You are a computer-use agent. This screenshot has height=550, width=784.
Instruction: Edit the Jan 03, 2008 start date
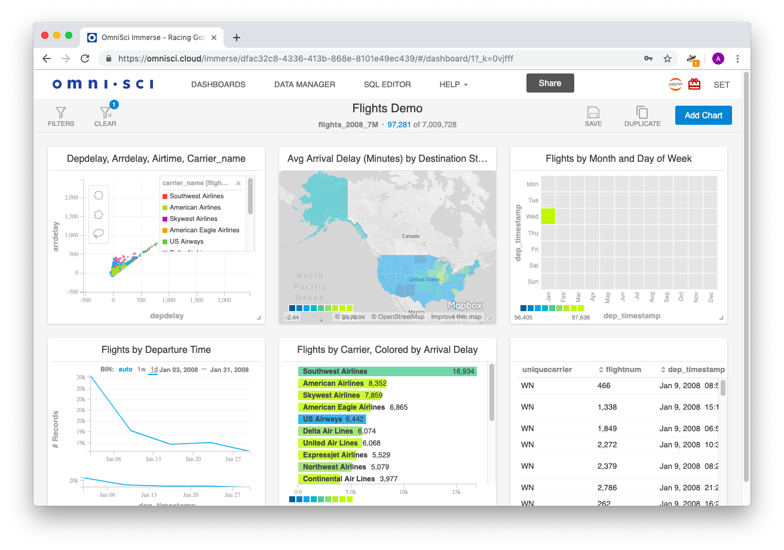click(179, 370)
